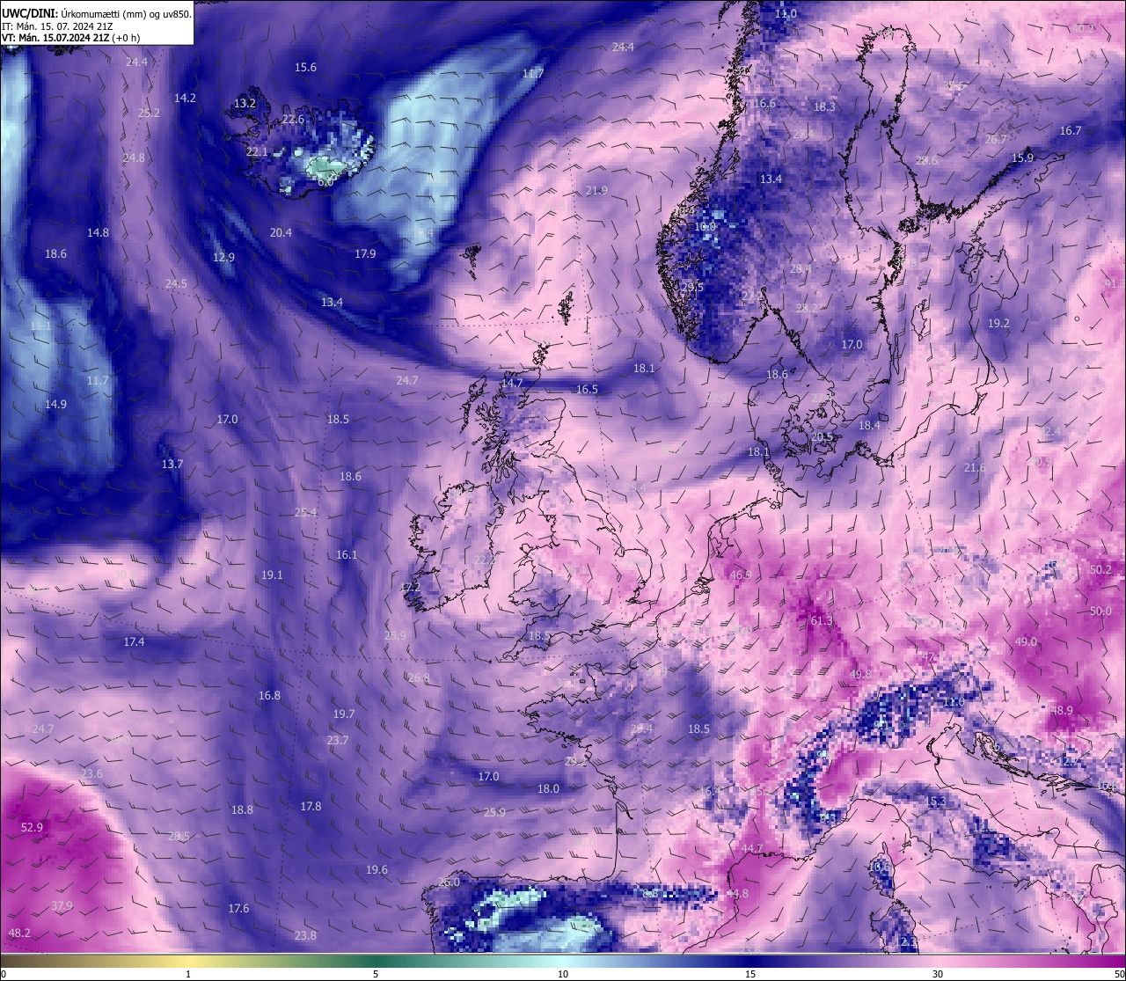Click the 23.7 value on the map

pyautogui.click(x=338, y=741)
